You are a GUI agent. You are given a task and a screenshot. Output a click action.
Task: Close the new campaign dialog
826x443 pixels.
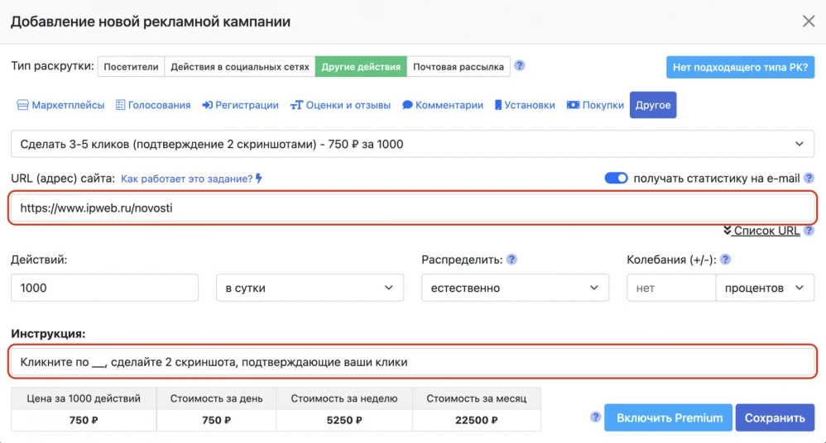tap(809, 21)
